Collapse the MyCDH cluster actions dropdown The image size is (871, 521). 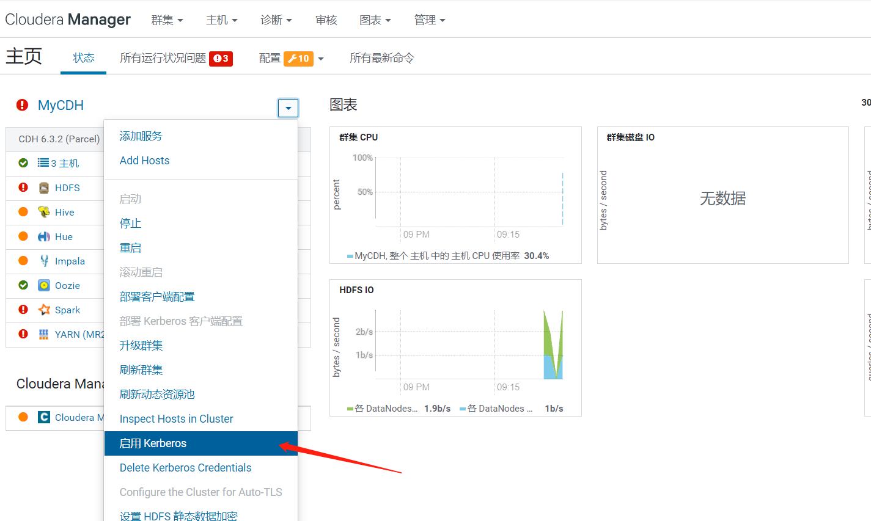tap(288, 108)
